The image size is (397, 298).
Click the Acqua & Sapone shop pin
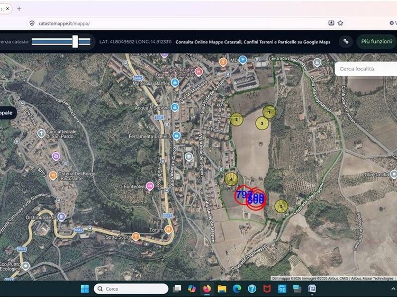175,107
